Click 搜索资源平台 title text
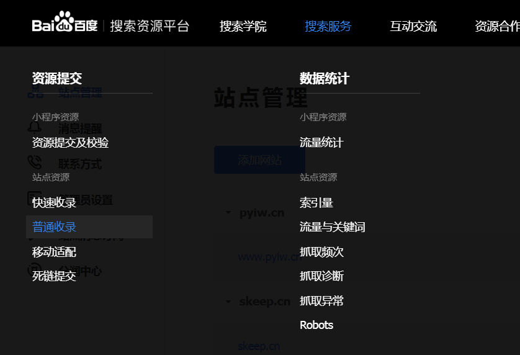Image resolution: width=520 pixels, height=355 pixels. tap(150, 26)
